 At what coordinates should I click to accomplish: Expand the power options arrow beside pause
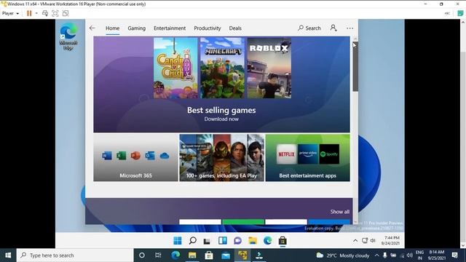(x=36, y=13)
